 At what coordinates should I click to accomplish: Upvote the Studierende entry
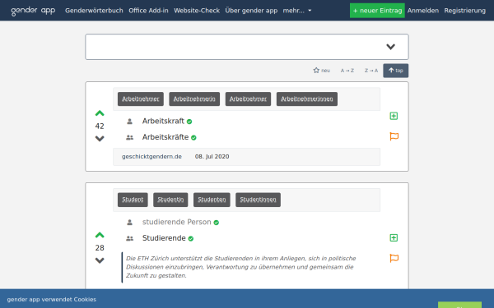[x=100, y=235]
